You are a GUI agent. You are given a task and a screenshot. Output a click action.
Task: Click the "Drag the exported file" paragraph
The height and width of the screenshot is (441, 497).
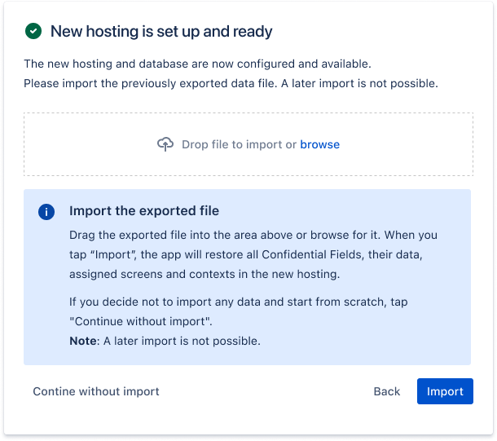[x=266, y=235]
